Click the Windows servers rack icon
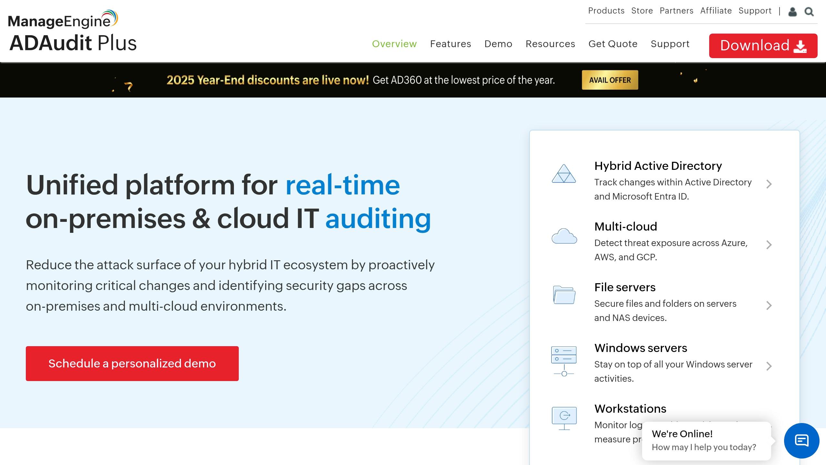Image resolution: width=826 pixels, height=465 pixels. pyautogui.click(x=564, y=361)
